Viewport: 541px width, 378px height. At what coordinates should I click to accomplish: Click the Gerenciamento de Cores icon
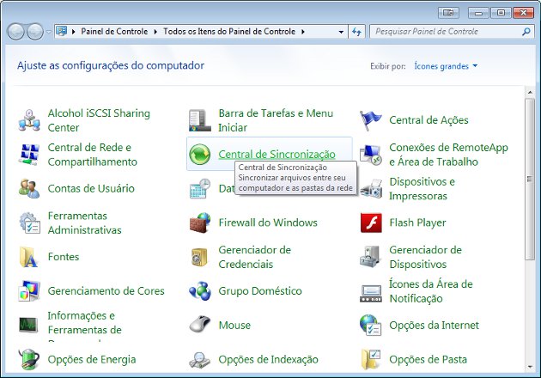(x=29, y=291)
